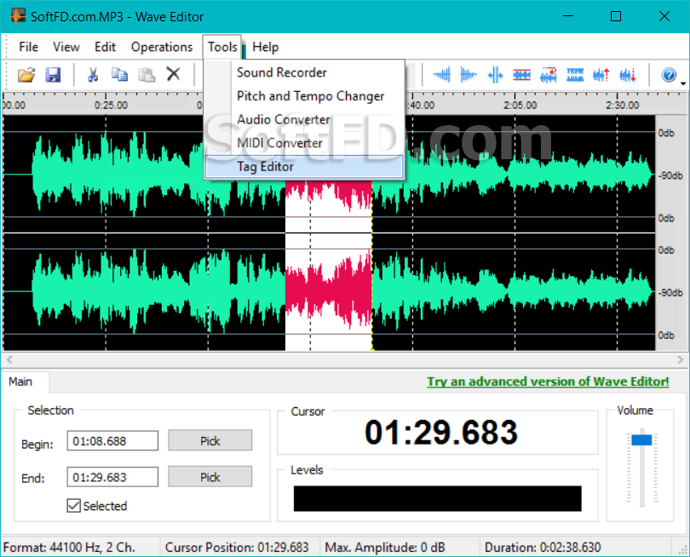Click the black Levels meter bar

pos(437,498)
